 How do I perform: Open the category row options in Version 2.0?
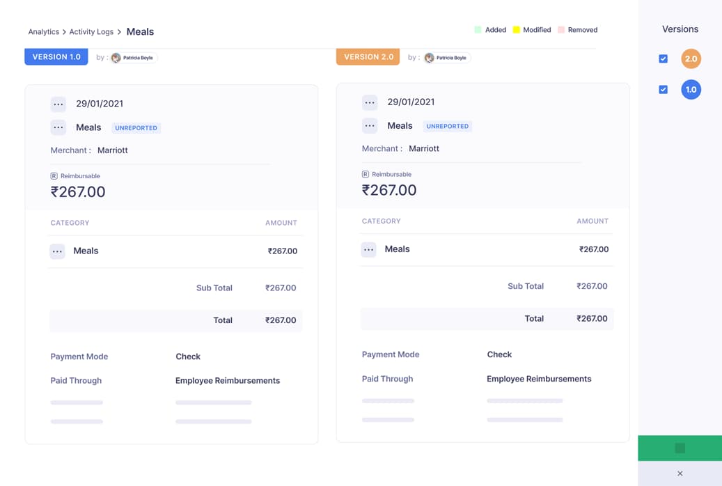tap(368, 249)
